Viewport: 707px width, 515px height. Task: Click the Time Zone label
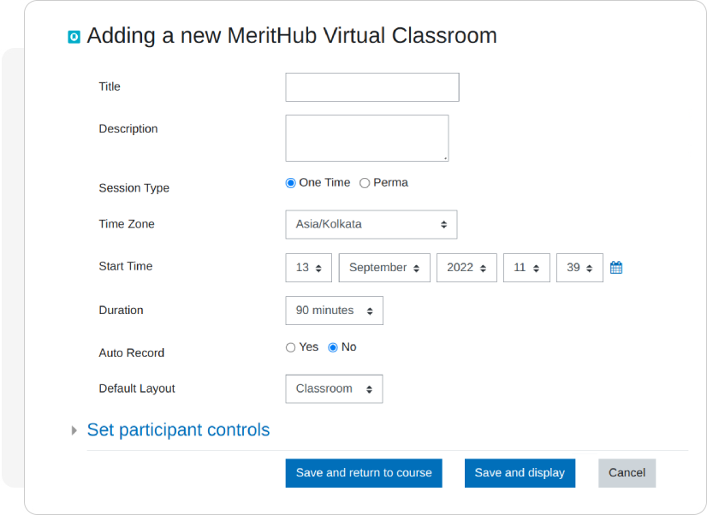click(x=127, y=224)
